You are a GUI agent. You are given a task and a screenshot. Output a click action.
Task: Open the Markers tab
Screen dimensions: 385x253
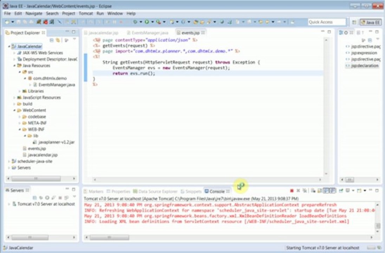[93, 192]
